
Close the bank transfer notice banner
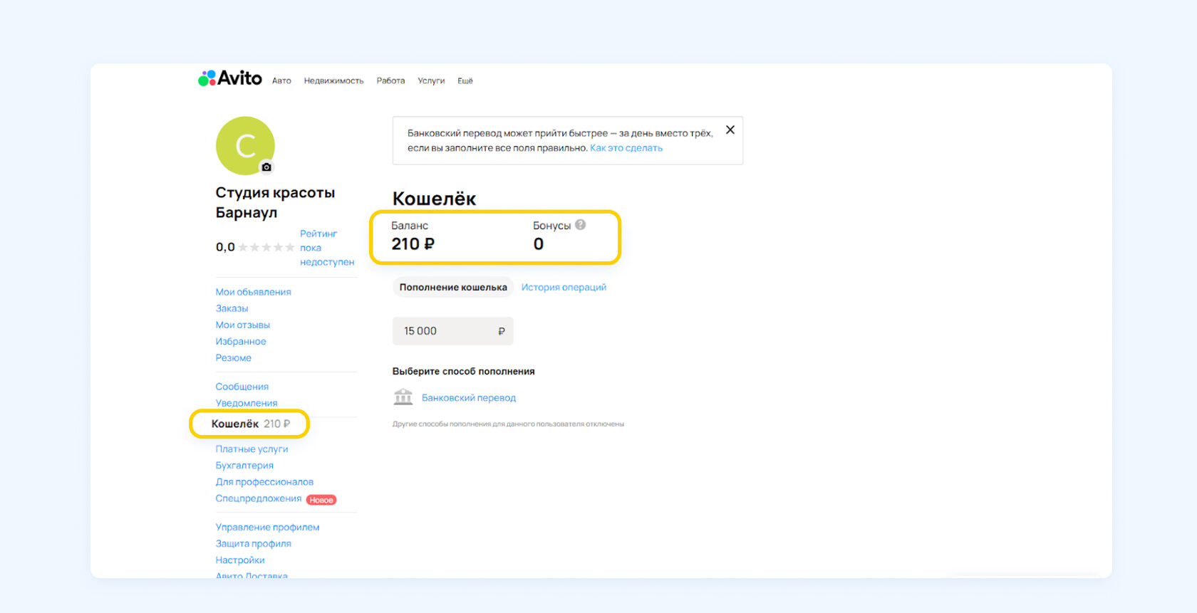(730, 130)
